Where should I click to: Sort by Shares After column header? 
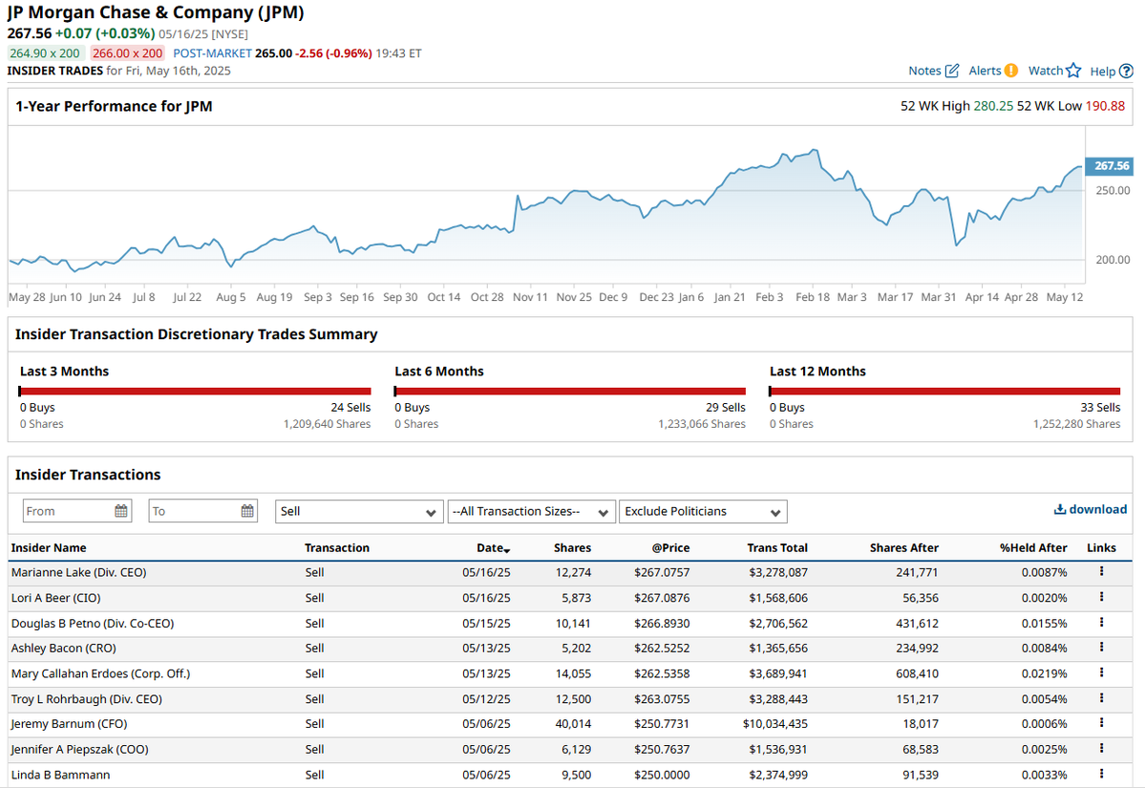(x=904, y=547)
